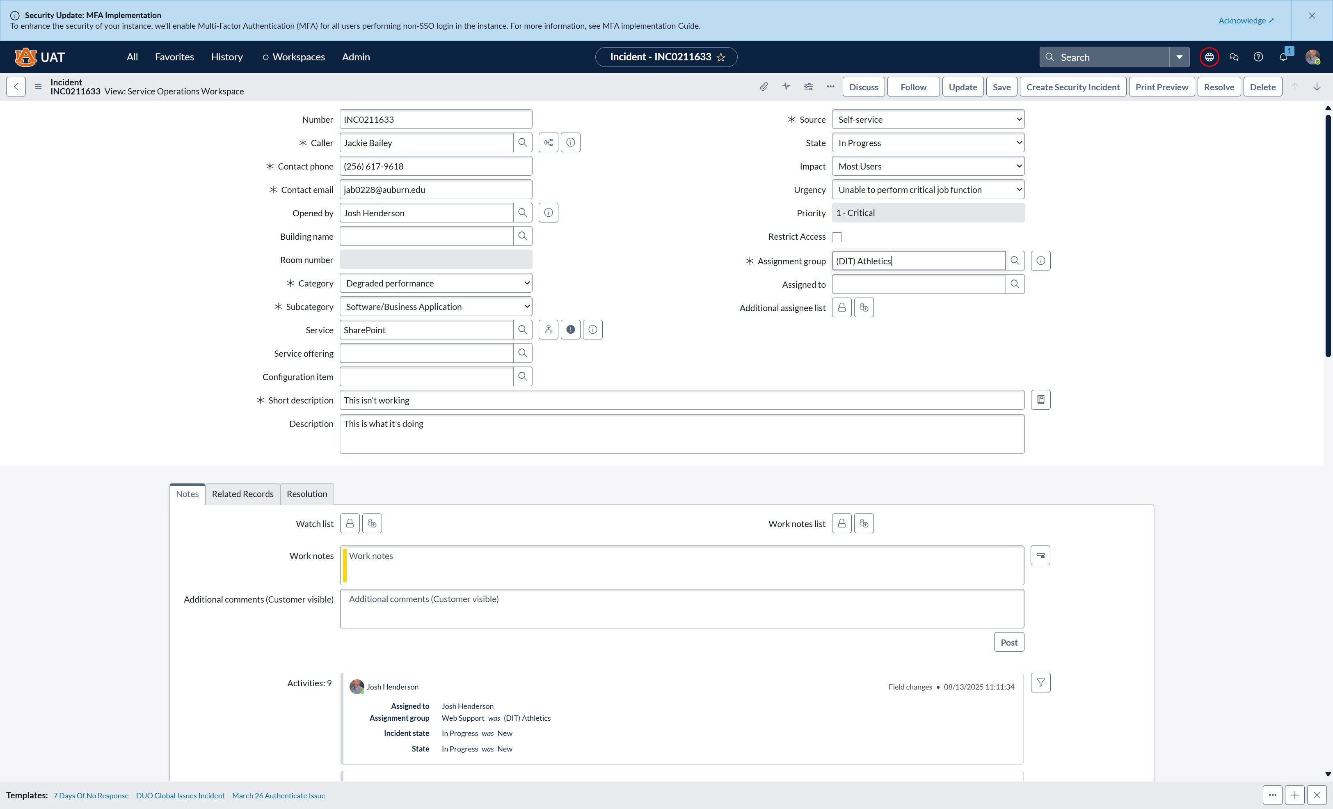Open knowledge search icon beside Short description

point(1040,400)
